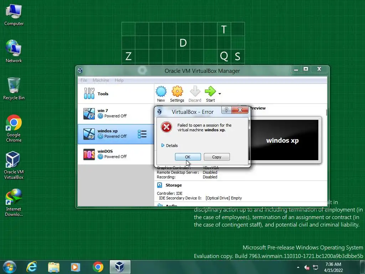
Task: Open the Help menu
Action: tap(119, 80)
